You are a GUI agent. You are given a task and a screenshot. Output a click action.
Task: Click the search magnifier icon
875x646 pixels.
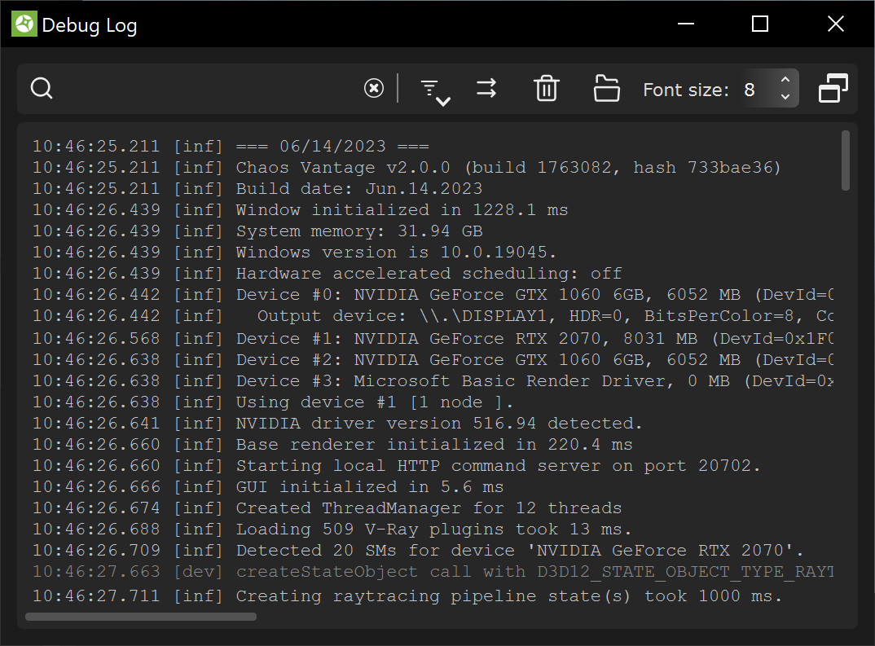coord(42,88)
